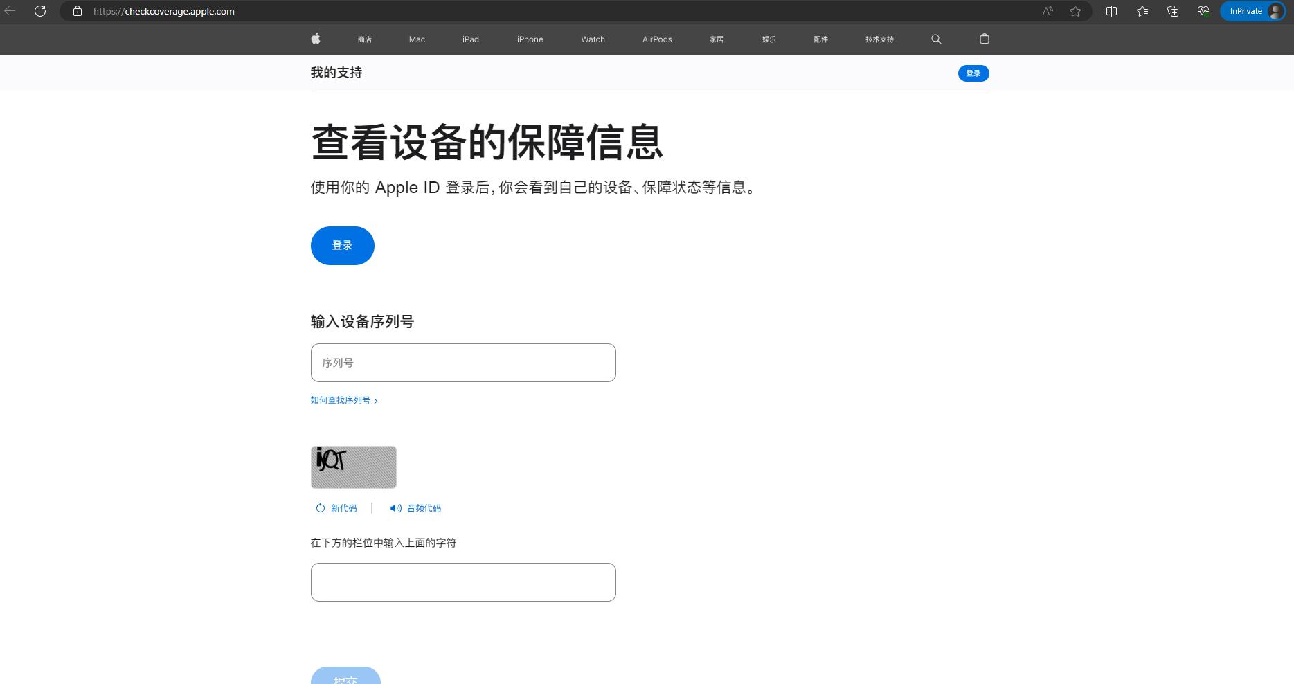Screen dimensions: 1294x684
Task: Reload the page with refresh icon
Action: tap(40, 11)
